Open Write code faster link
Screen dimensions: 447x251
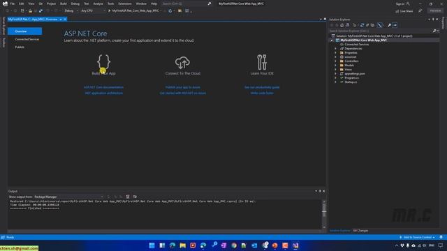tap(262, 93)
